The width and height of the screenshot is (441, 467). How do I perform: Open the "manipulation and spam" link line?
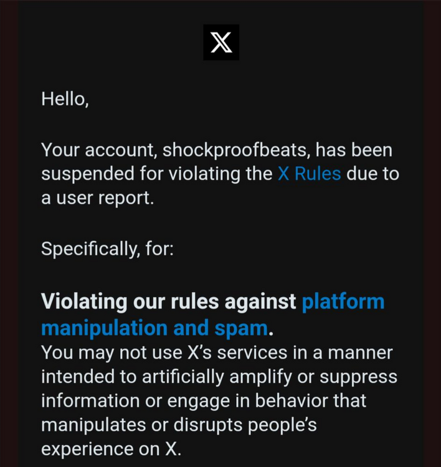(154, 328)
